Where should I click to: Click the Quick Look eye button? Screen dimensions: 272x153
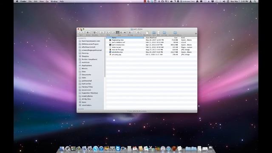tap(138, 32)
